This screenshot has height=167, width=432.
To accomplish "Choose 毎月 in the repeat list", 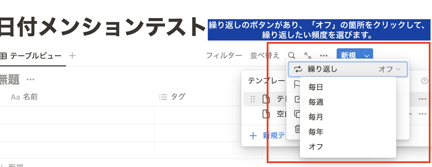I will coord(316,117).
